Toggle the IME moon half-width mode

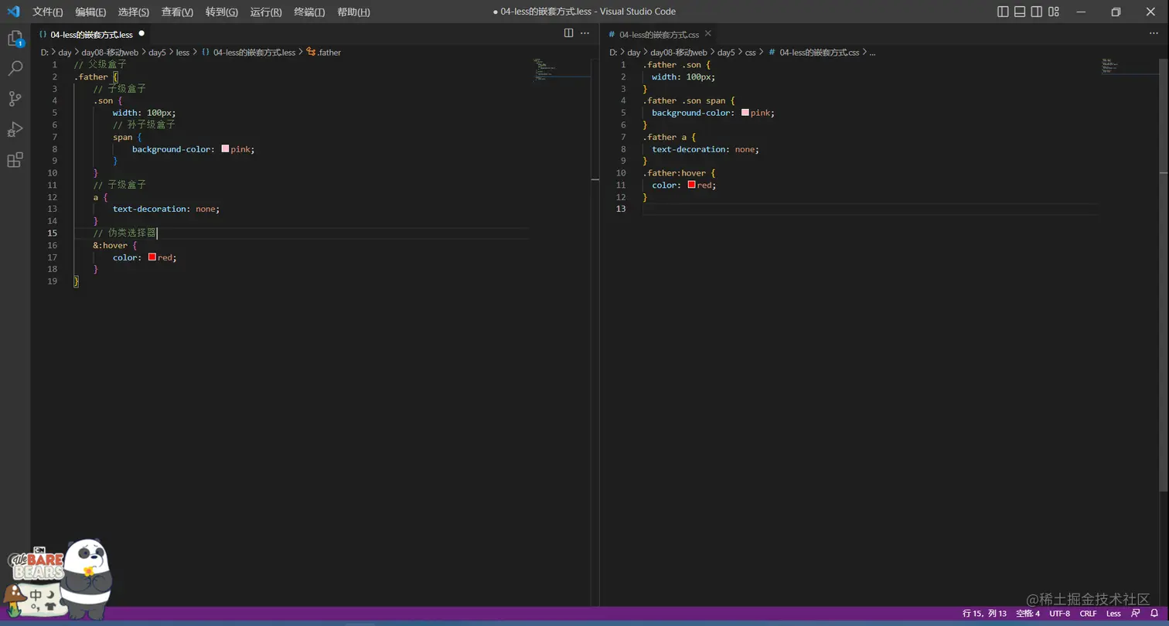[51, 594]
